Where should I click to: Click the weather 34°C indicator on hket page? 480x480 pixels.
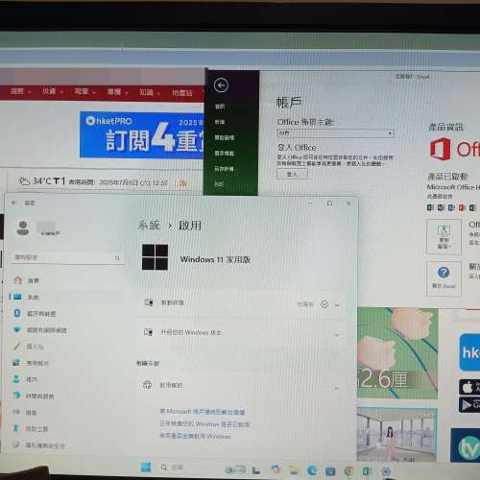click(41, 181)
